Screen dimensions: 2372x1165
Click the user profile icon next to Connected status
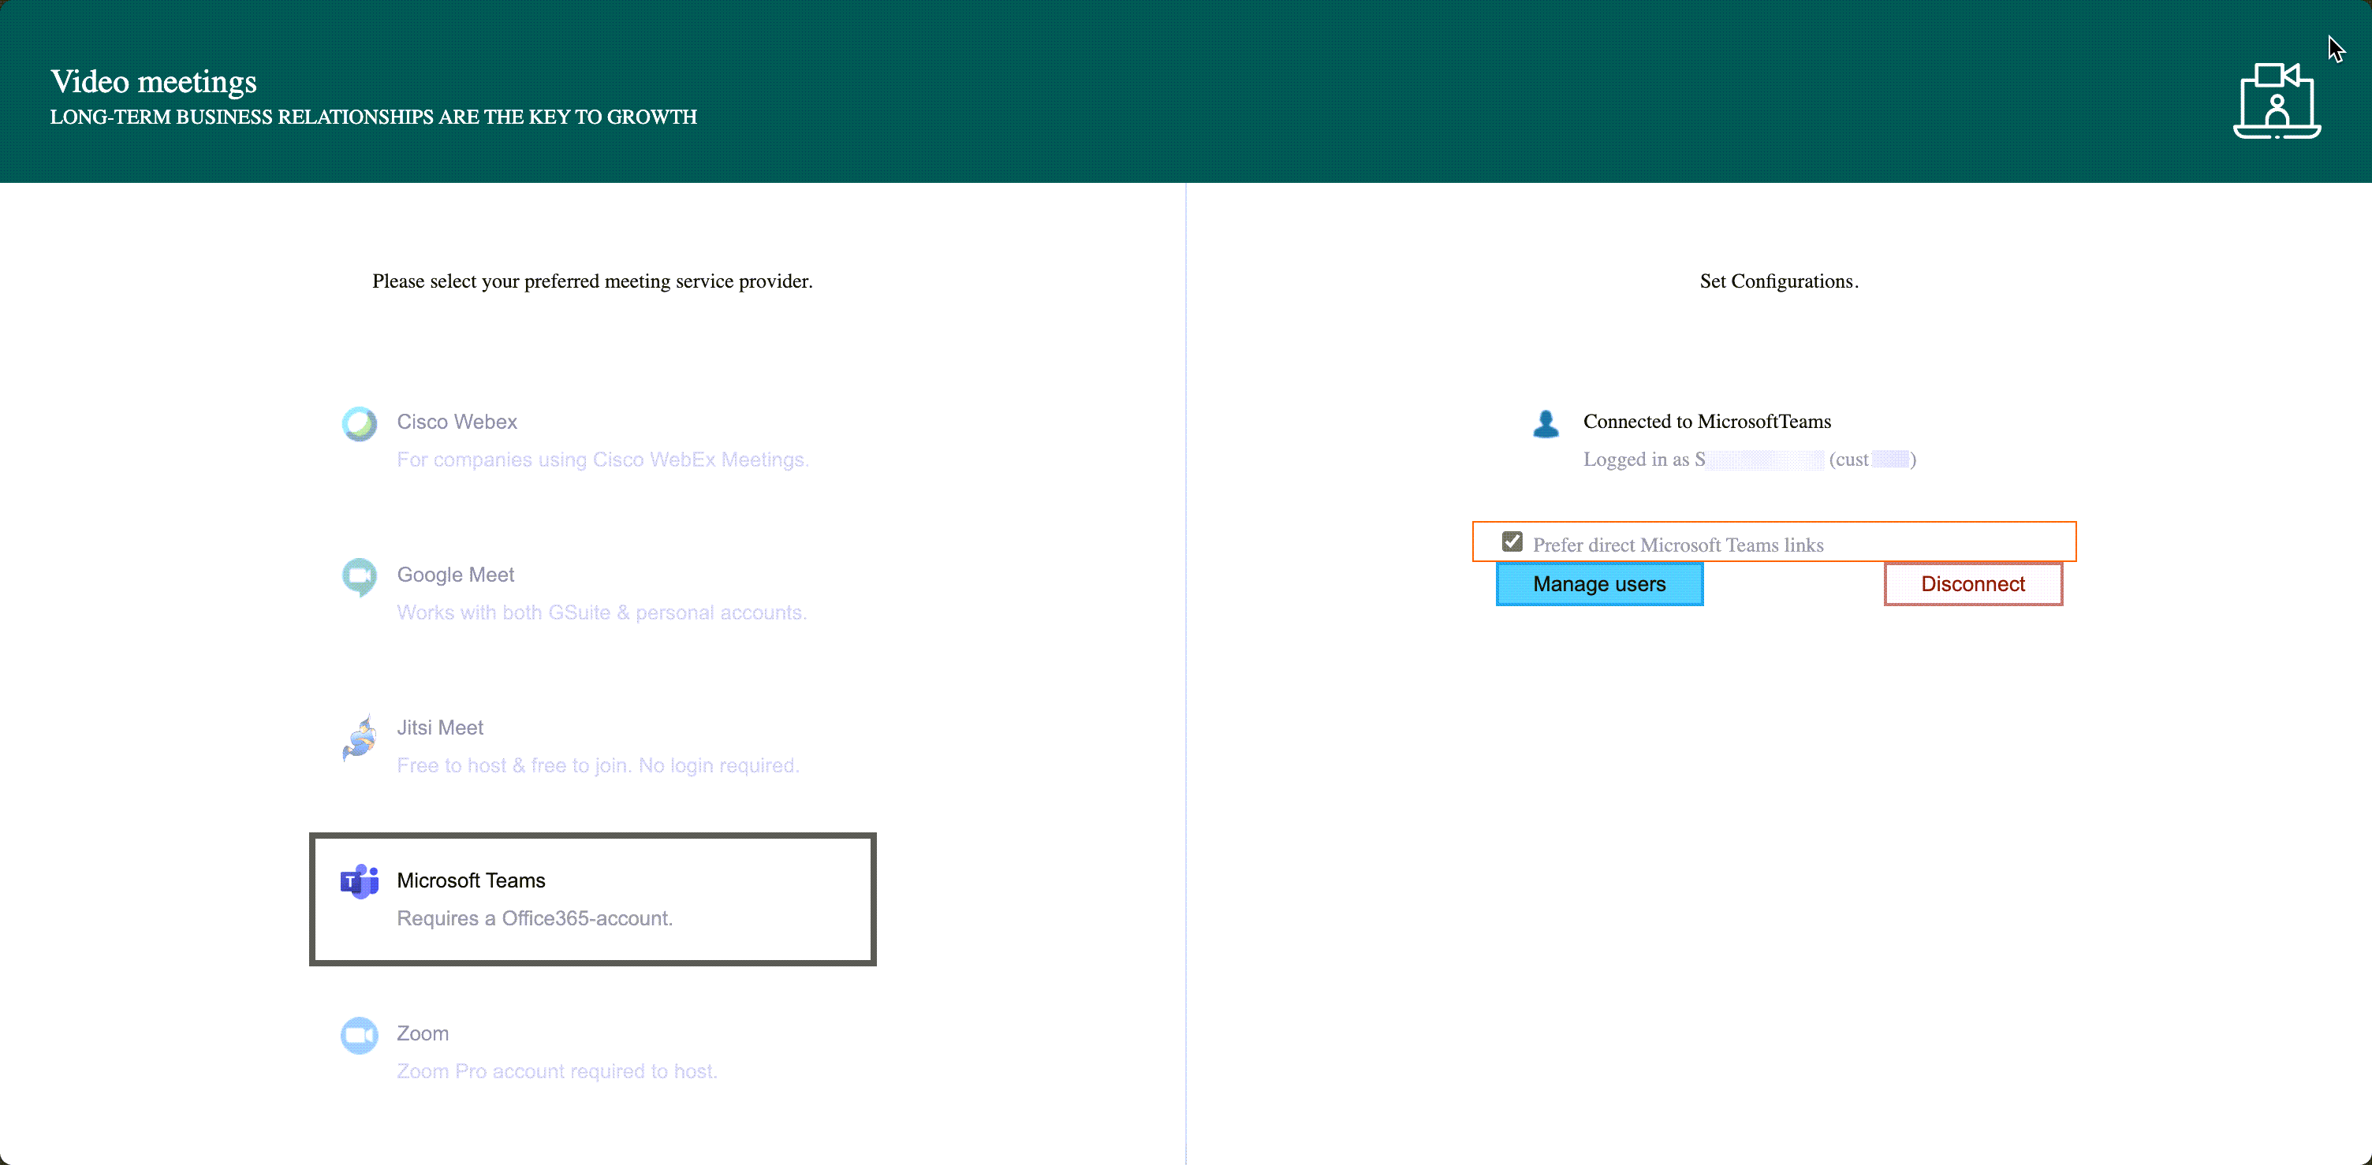tap(1545, 424)
